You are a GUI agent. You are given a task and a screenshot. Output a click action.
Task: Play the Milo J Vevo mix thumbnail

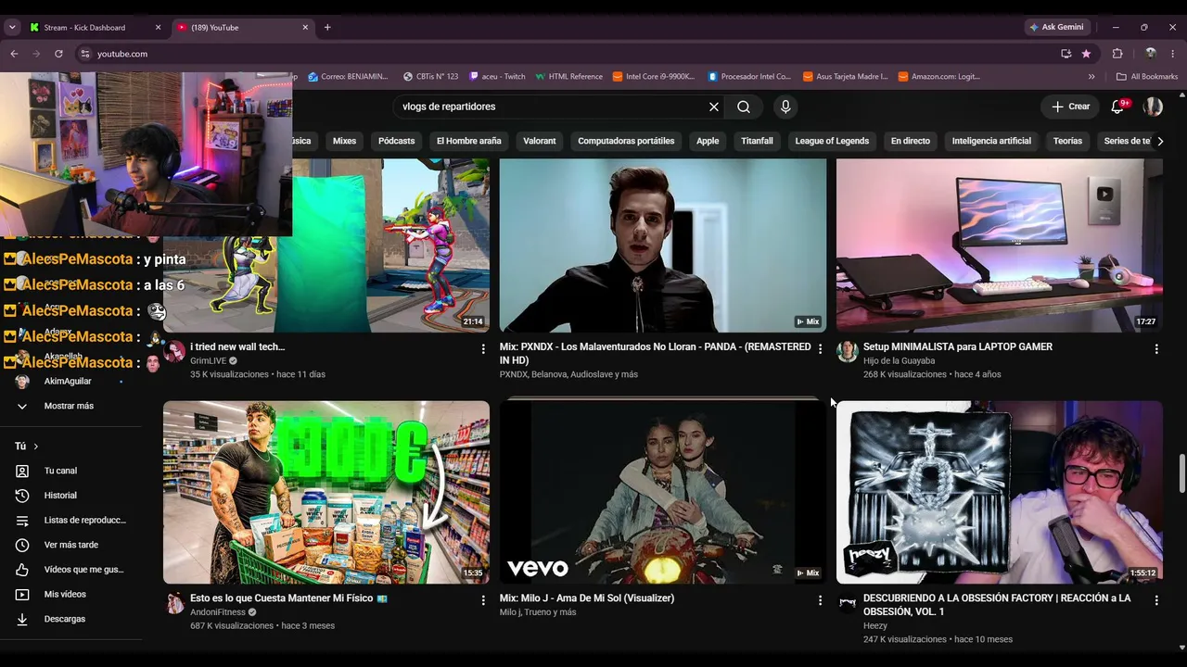[x=663, y=492]
